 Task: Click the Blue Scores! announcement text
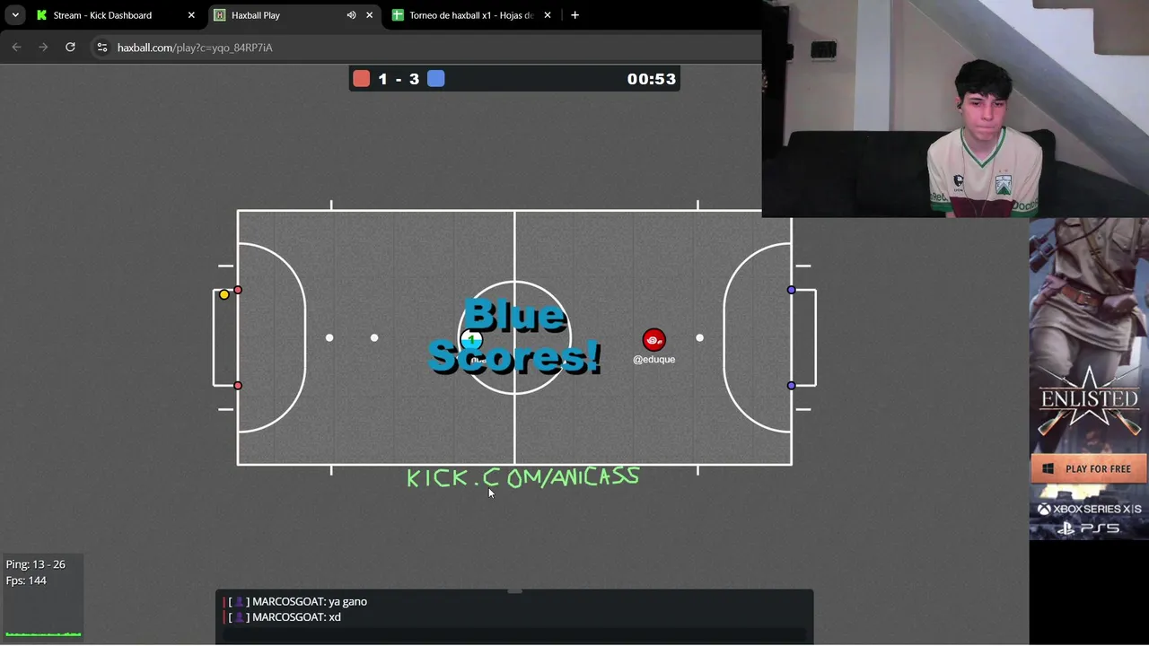pyautogui.click(x=515, y=336)
